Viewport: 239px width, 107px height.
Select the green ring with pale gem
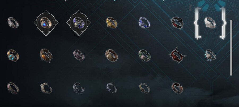(144, 55)
